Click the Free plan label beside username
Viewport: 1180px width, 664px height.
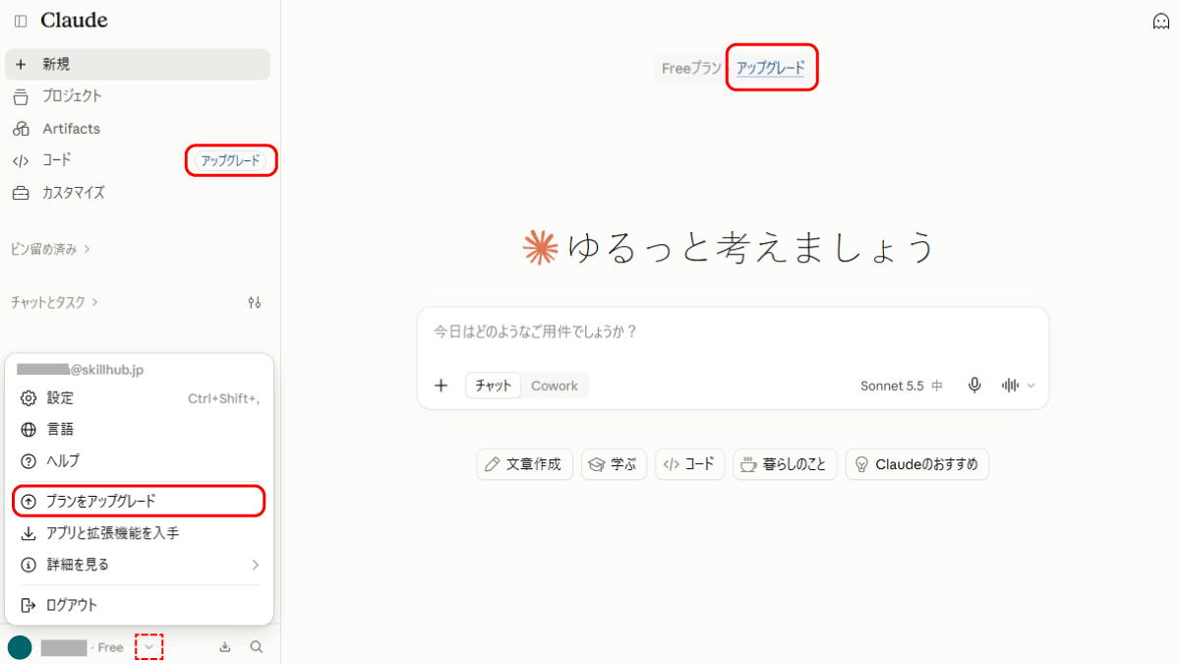click(110, 647)
